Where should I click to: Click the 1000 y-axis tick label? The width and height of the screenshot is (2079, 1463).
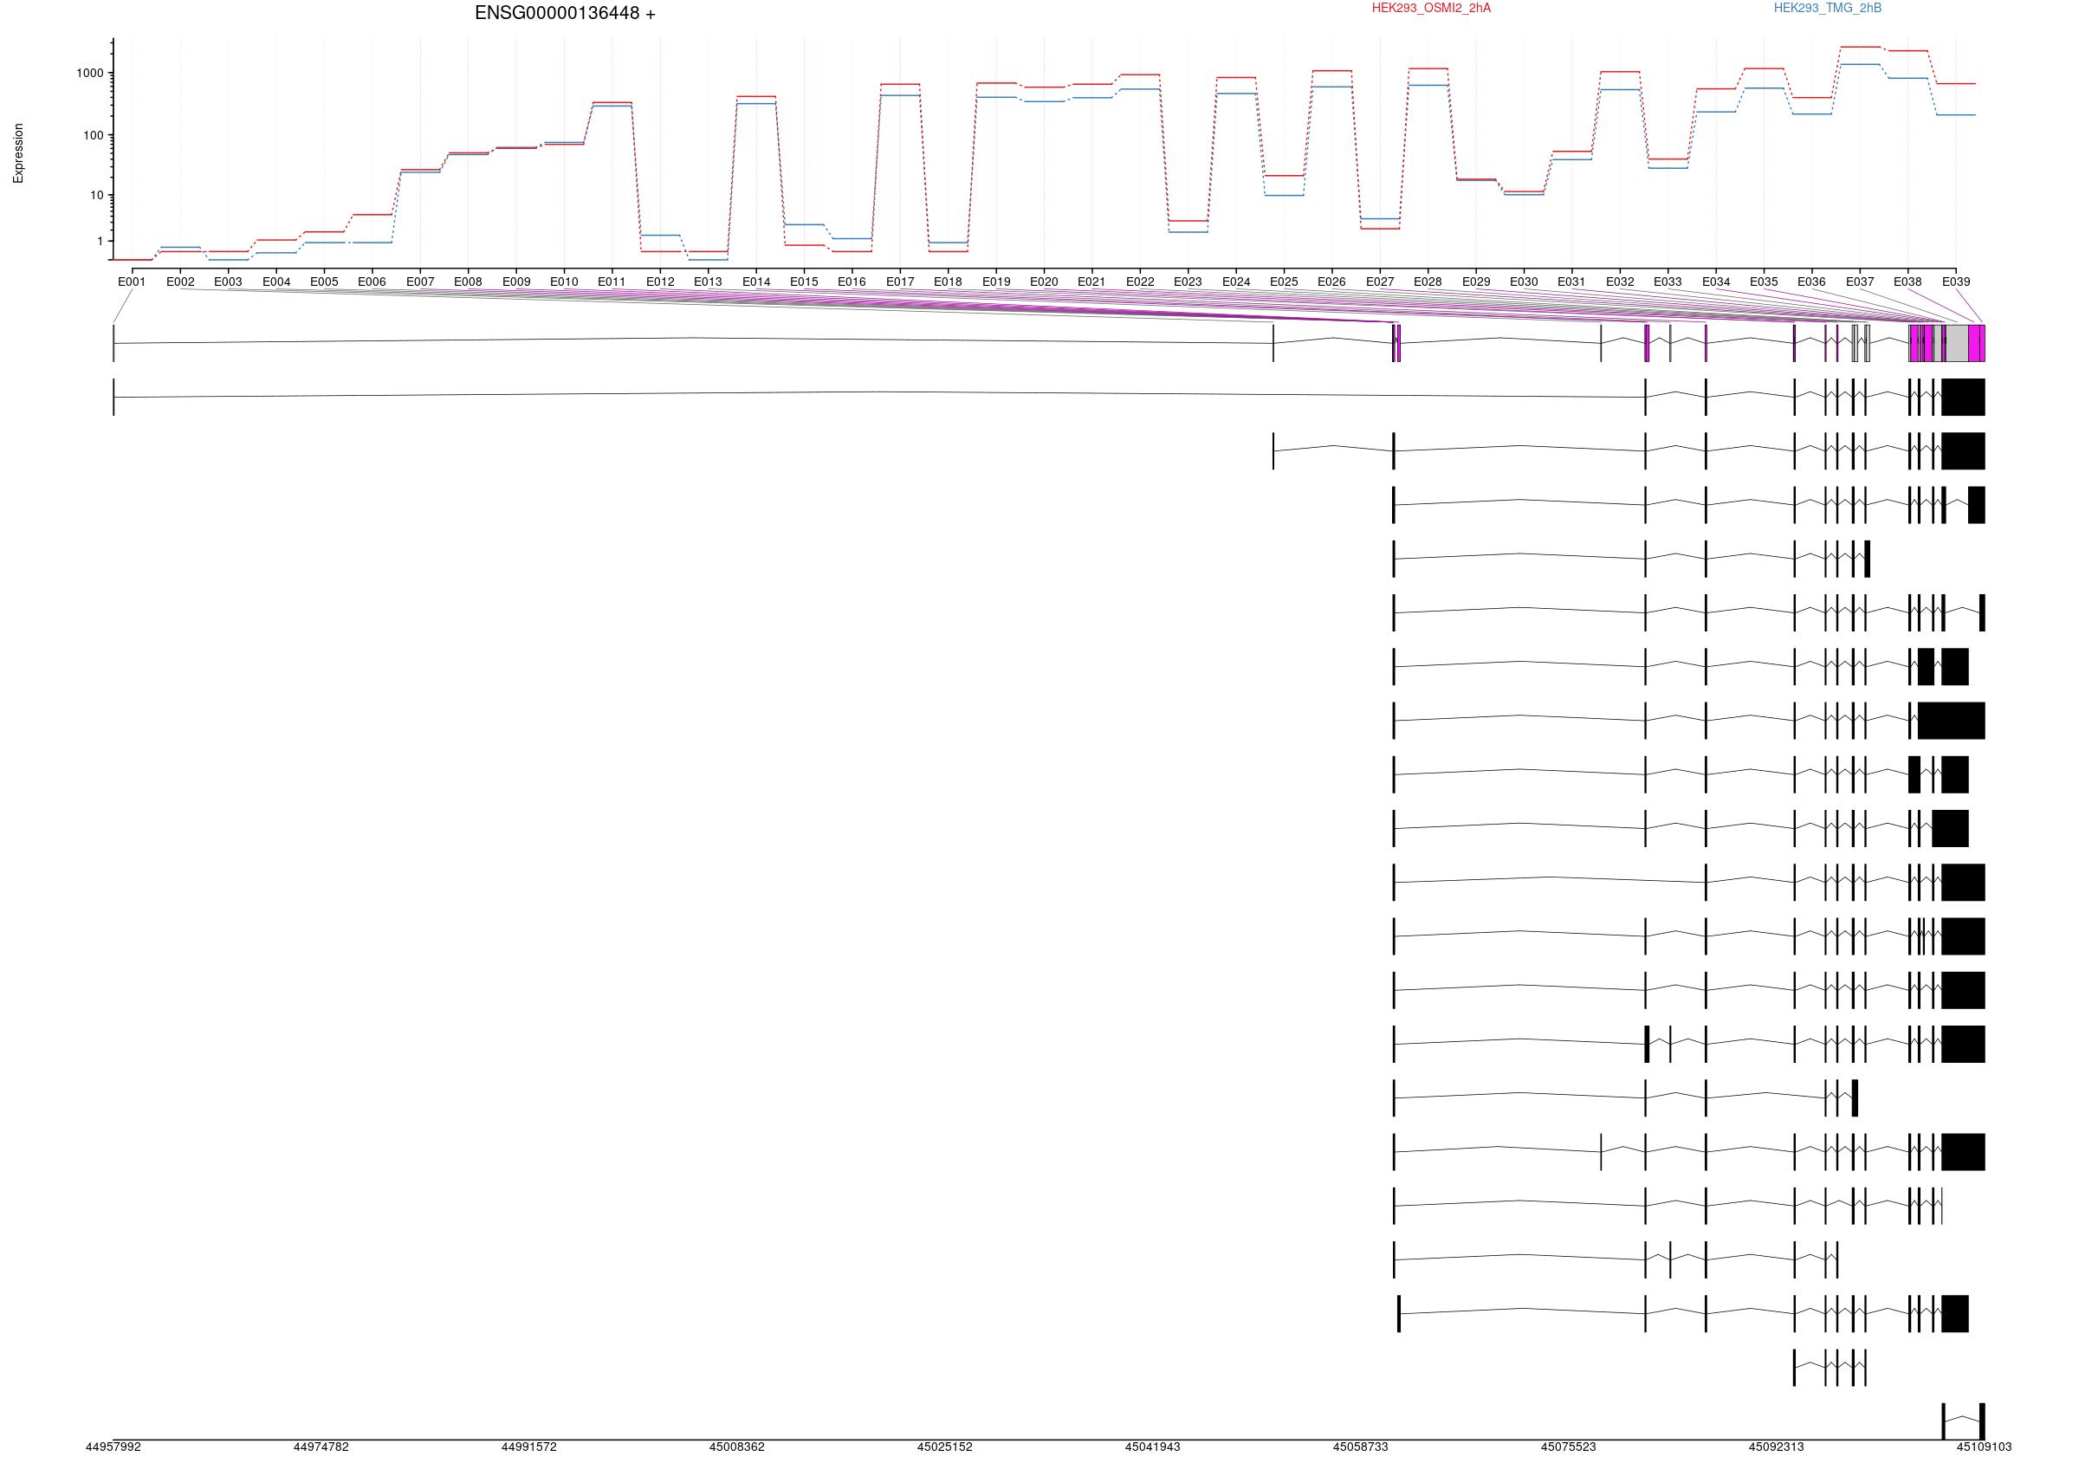pyautogui.click(x=89, y=74)
